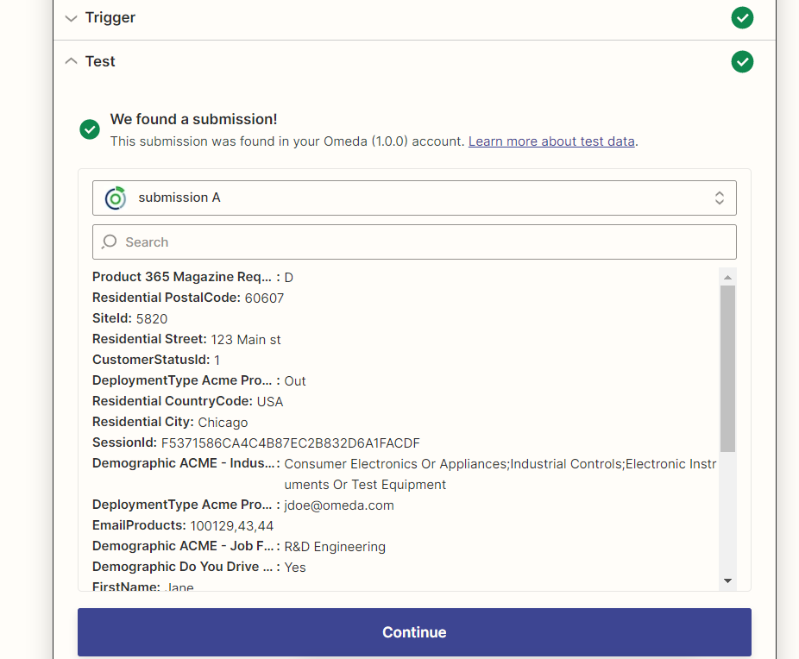Click the scrollbar up arrow in data list
799x659 pixels.
click(x=727, y=277)
